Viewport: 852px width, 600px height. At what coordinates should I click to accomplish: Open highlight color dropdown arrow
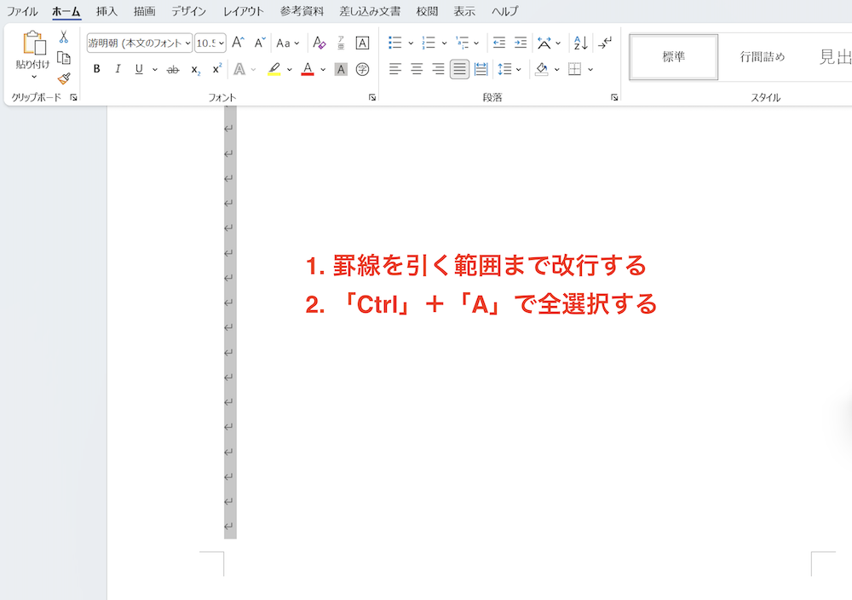pos(290,70)
